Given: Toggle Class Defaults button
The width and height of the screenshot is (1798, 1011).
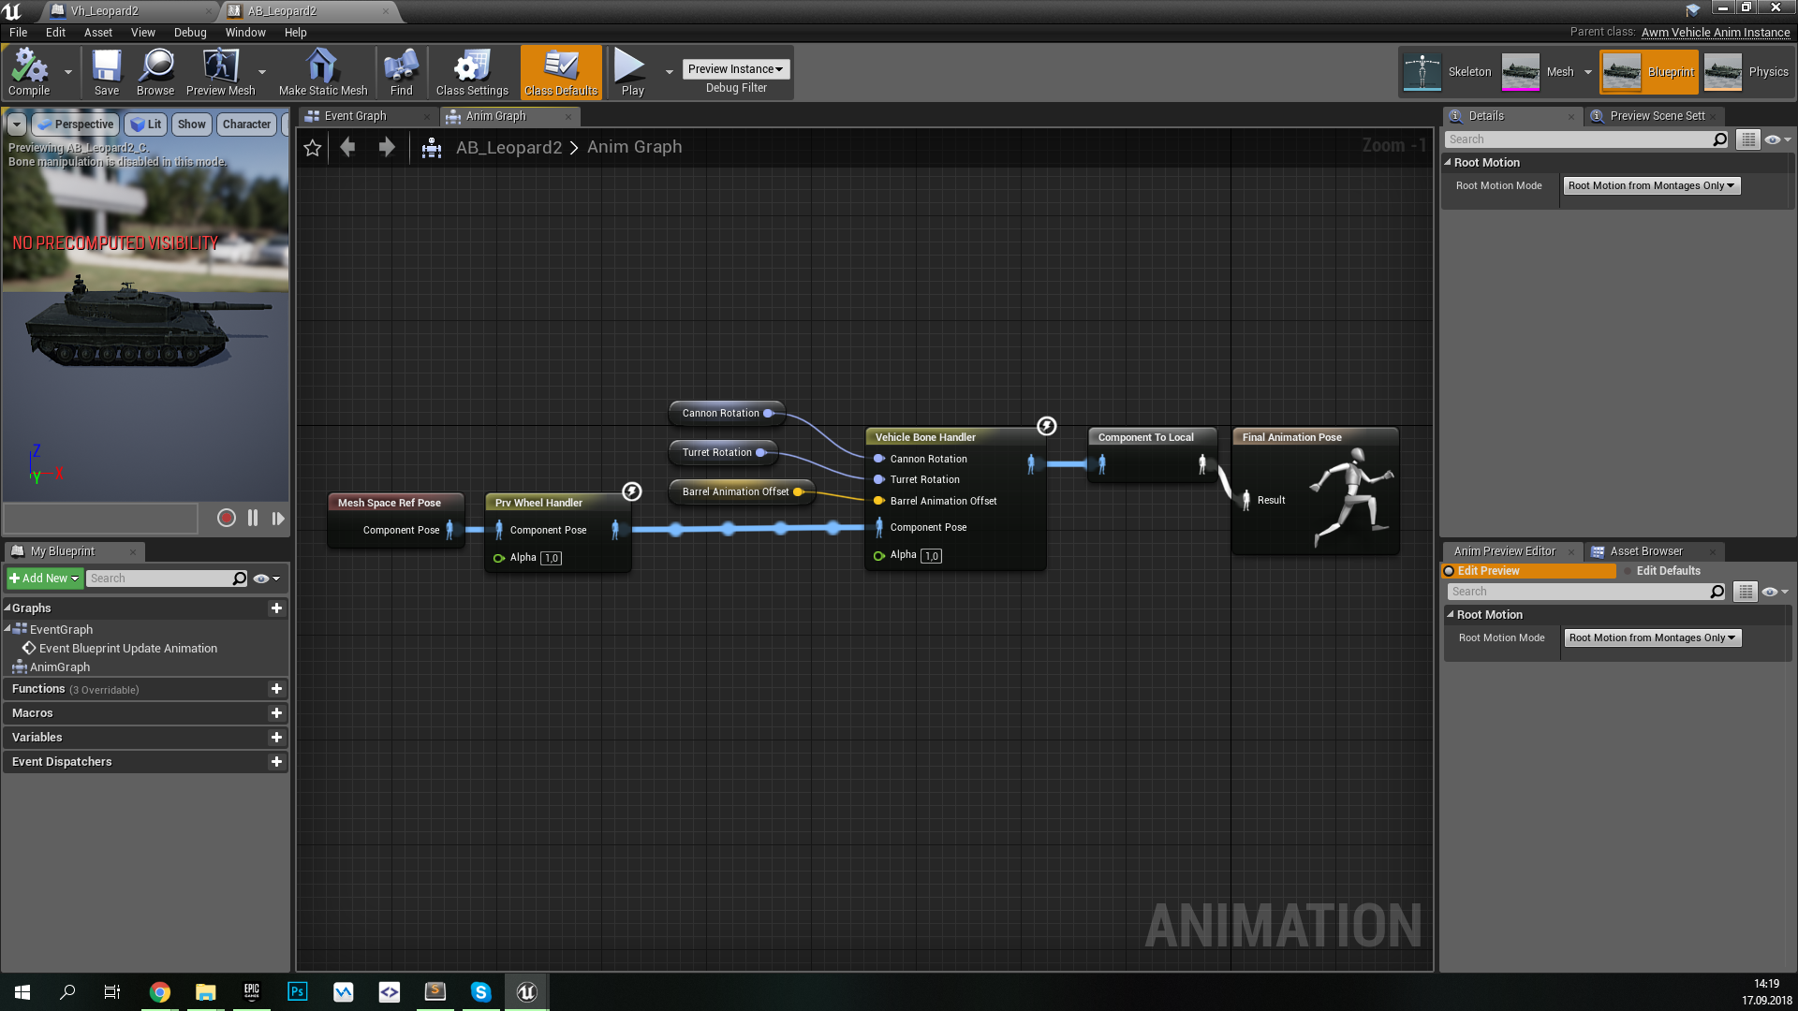Looking at the screenshot, I should point(561,72).
